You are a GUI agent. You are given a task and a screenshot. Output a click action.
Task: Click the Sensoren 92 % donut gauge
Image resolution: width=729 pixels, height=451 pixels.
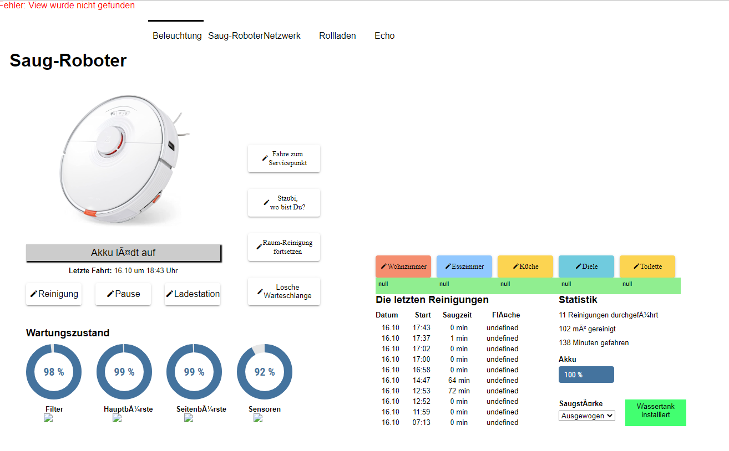[x=265, y=372]
